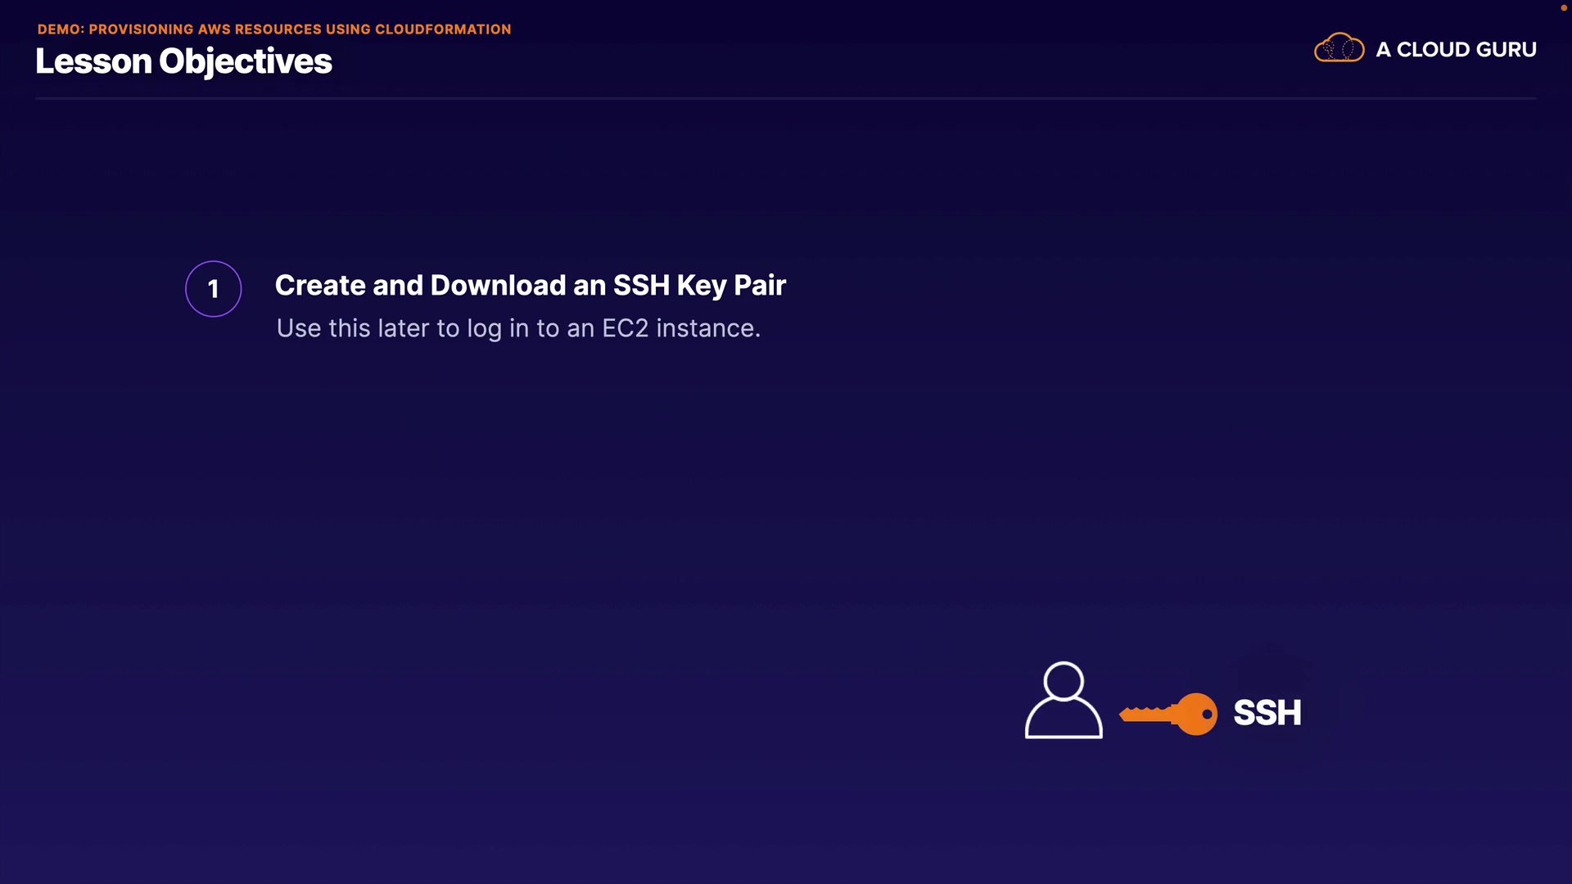Click the "Use this later to log in" description
This screenshot has width=1572, height=884.
click(517, 328)
